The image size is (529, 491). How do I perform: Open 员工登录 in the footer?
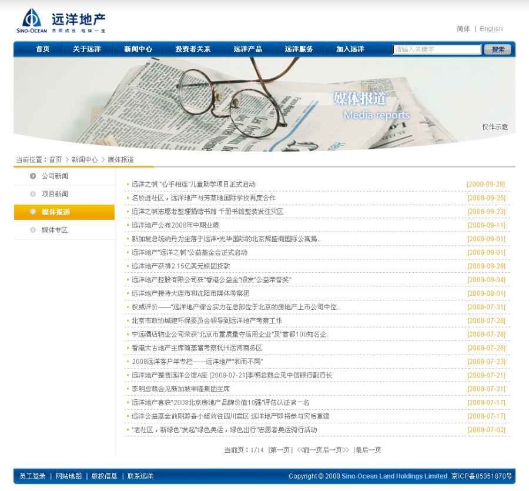pyautogui.click(x=32, y=476)
